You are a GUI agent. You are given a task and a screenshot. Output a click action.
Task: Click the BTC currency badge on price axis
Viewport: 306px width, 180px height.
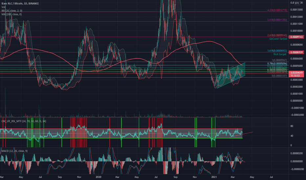click(x=297, y=3)
